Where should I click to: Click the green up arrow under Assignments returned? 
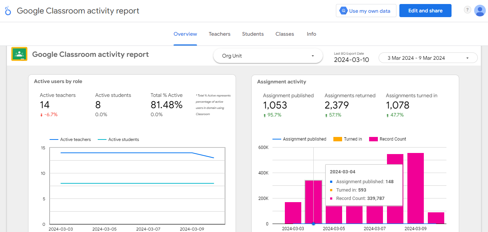click(326, 115)
